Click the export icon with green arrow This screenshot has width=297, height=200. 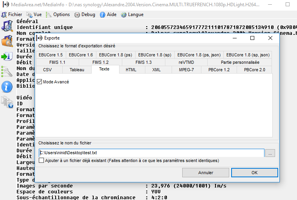coord(7,56)
